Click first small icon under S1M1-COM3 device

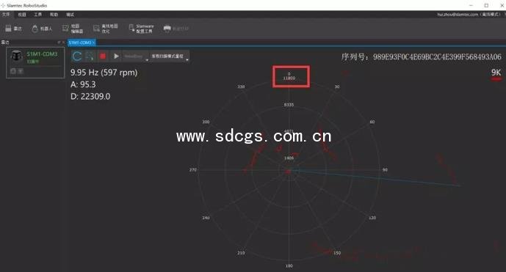click(13, 71)
